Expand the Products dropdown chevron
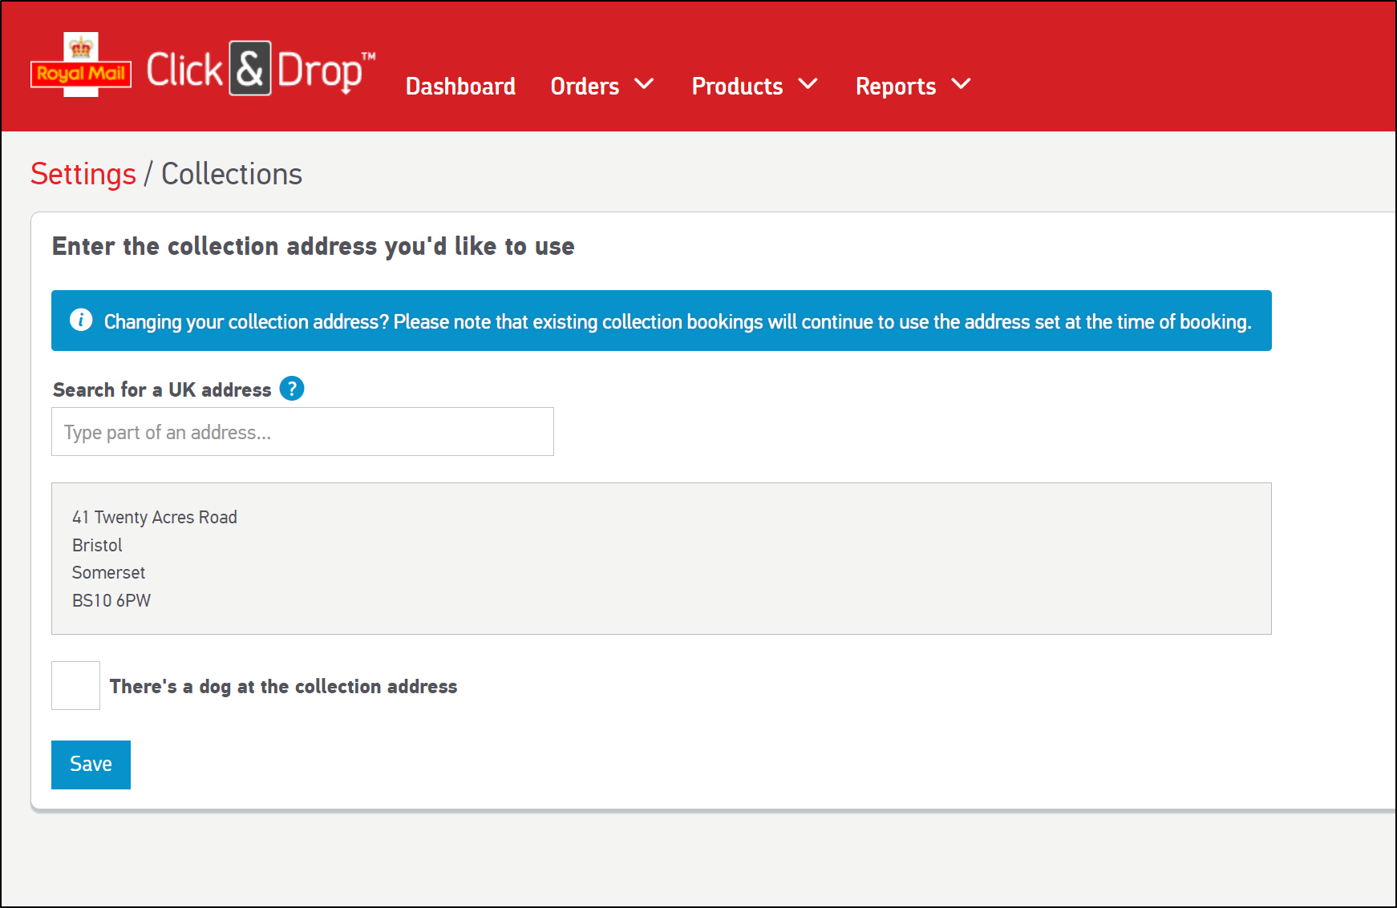The width and height of the screenshot is (1397, 908). (808, 84)
